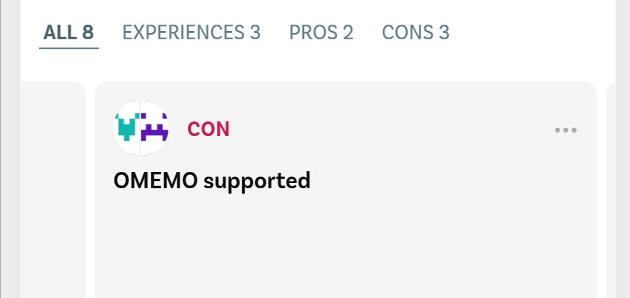
Task: Click the previous card on left edge
Action: click(53, 188)
